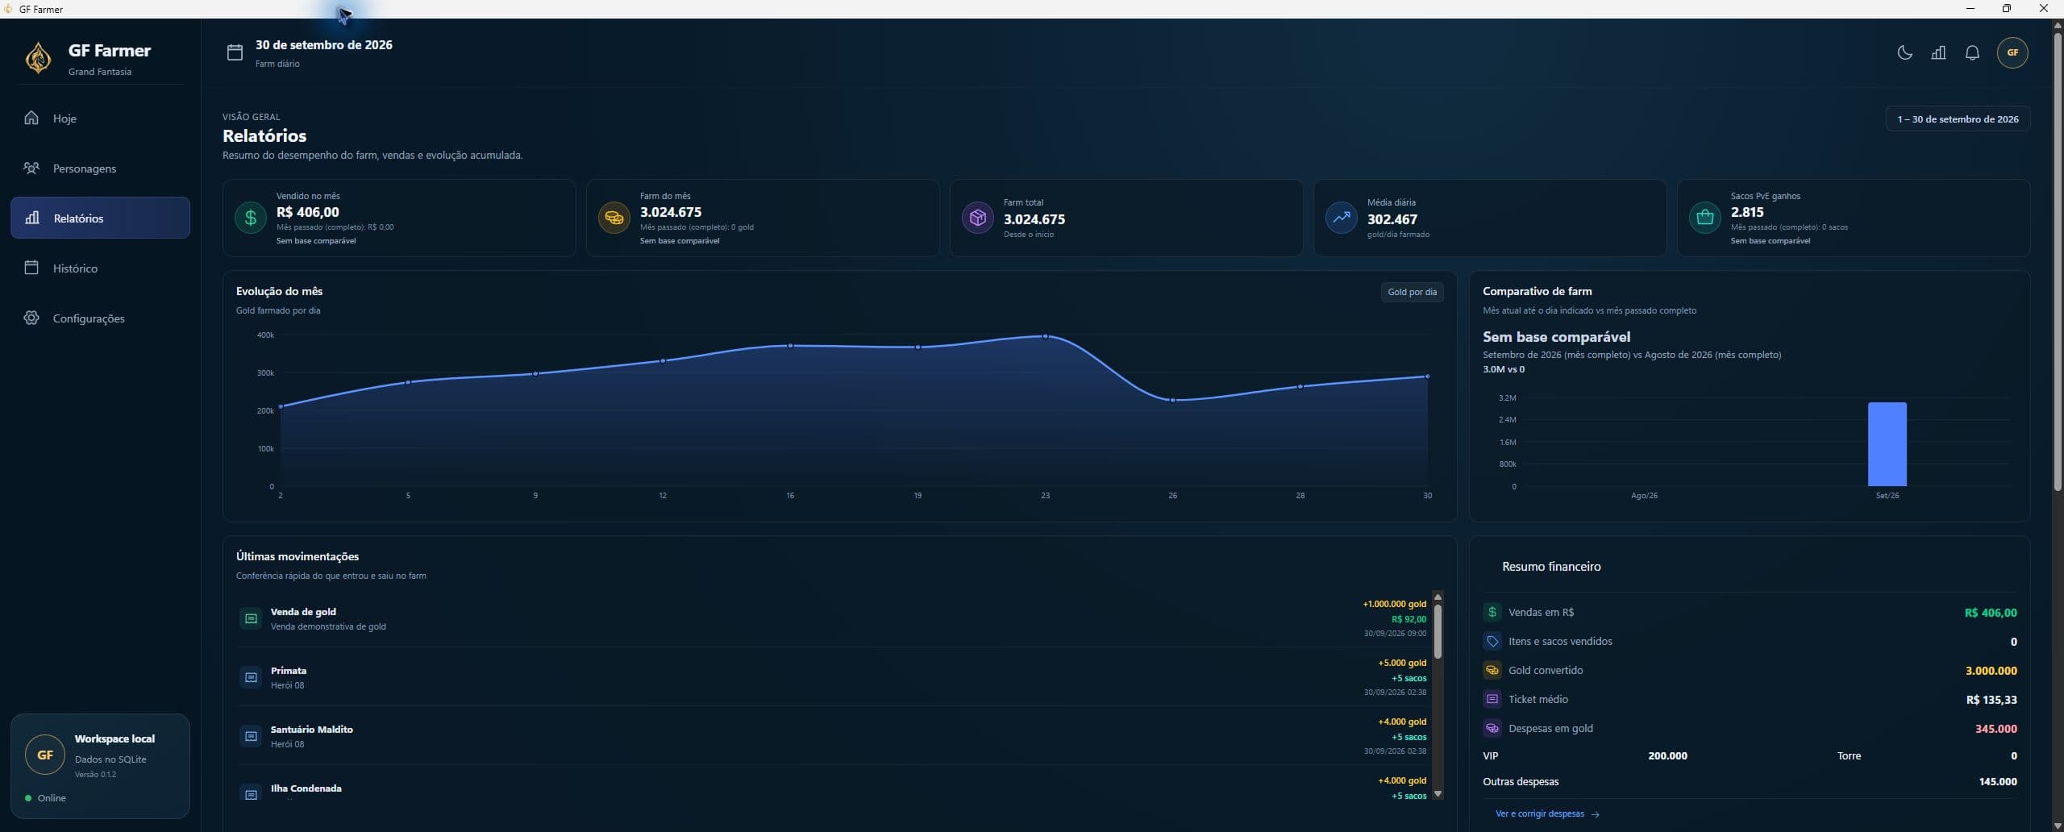Click the Venda de gold entry icon
The height and width of the screenshot is (832, 2064).
tap(251, 618)
